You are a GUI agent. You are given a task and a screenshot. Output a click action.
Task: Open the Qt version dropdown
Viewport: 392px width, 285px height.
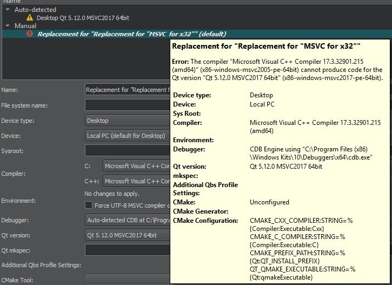pos(128,235)
